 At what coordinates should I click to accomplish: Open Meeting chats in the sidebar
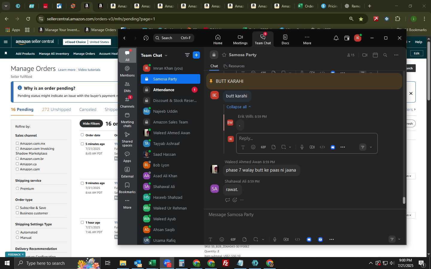coord(127,120)
